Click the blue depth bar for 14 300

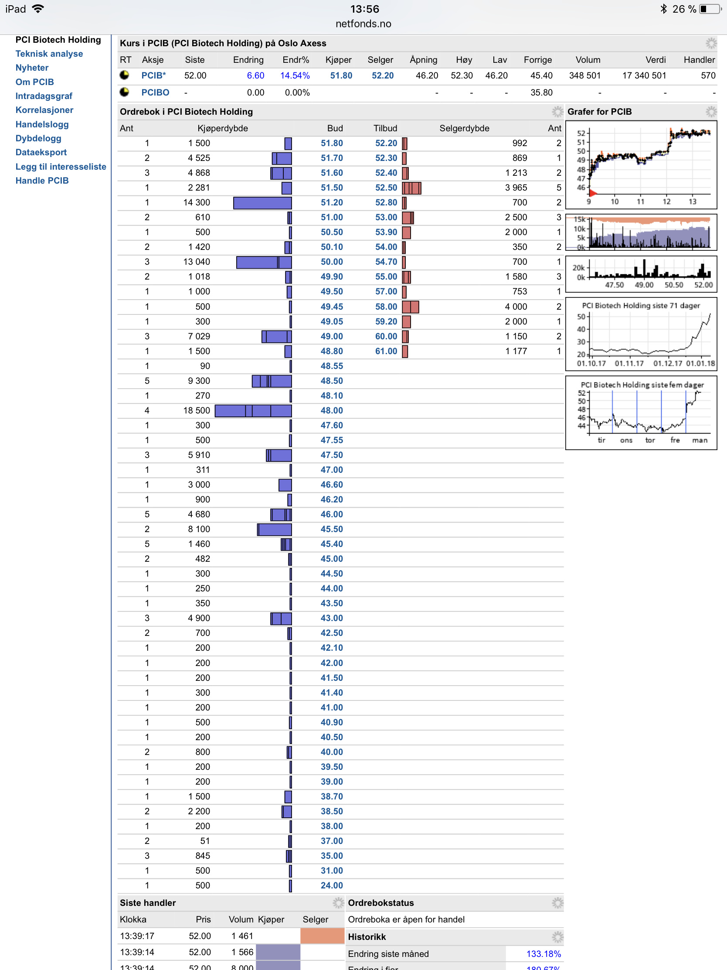point(262,203)
